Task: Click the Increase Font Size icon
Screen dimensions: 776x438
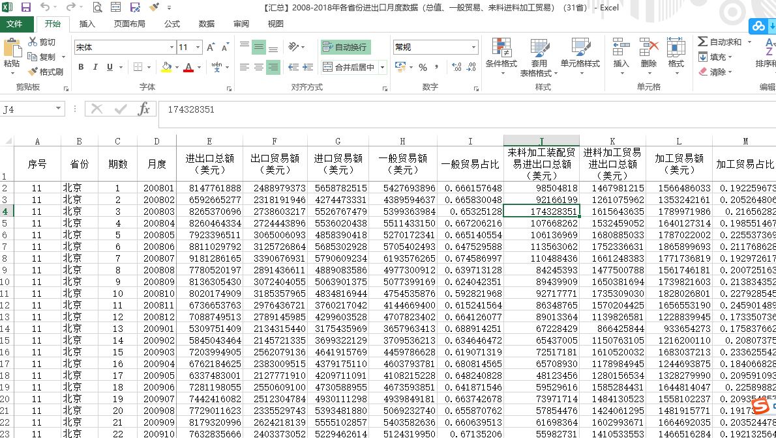Action: click(211, 48)
